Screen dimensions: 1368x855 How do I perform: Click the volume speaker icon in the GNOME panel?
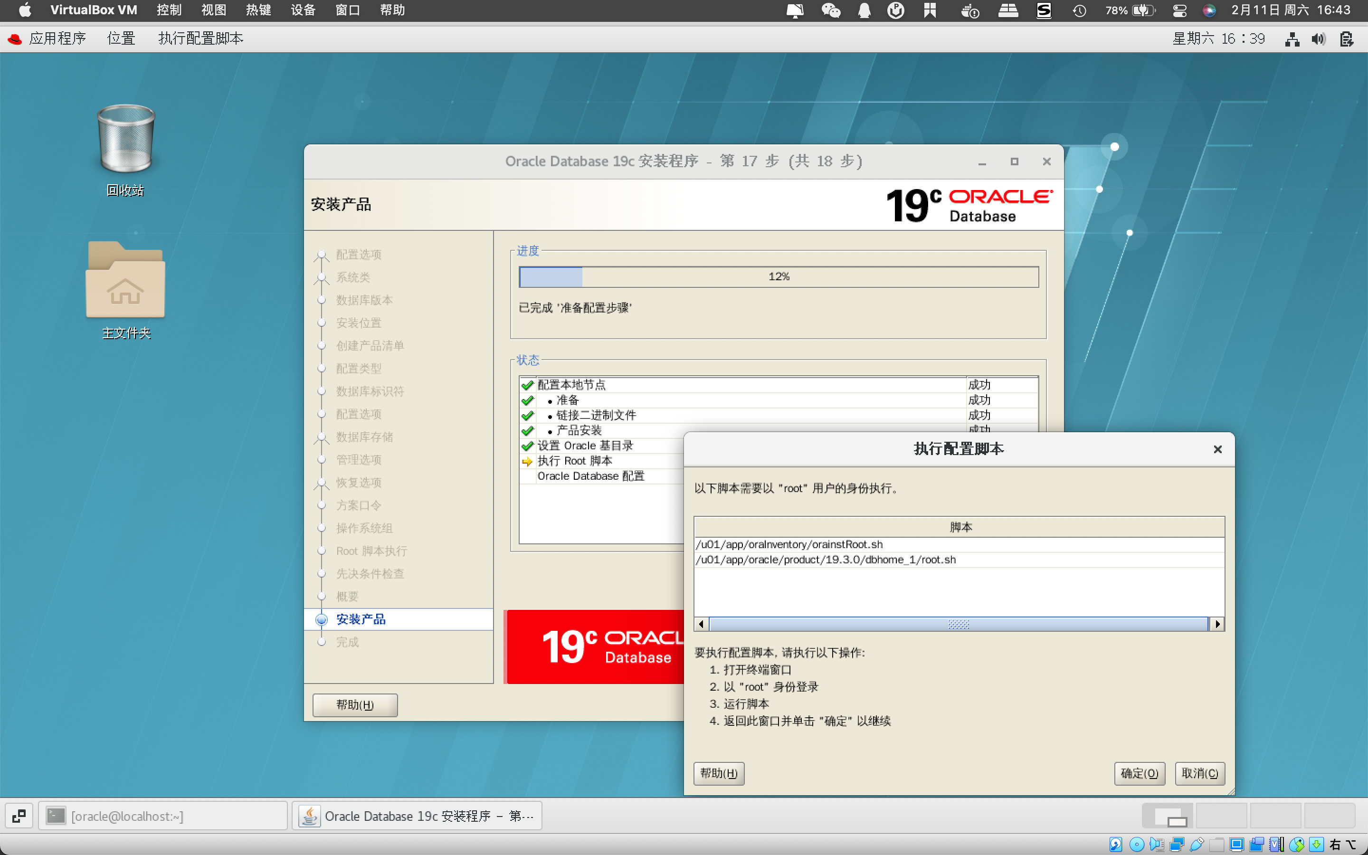click(1318, 39)
